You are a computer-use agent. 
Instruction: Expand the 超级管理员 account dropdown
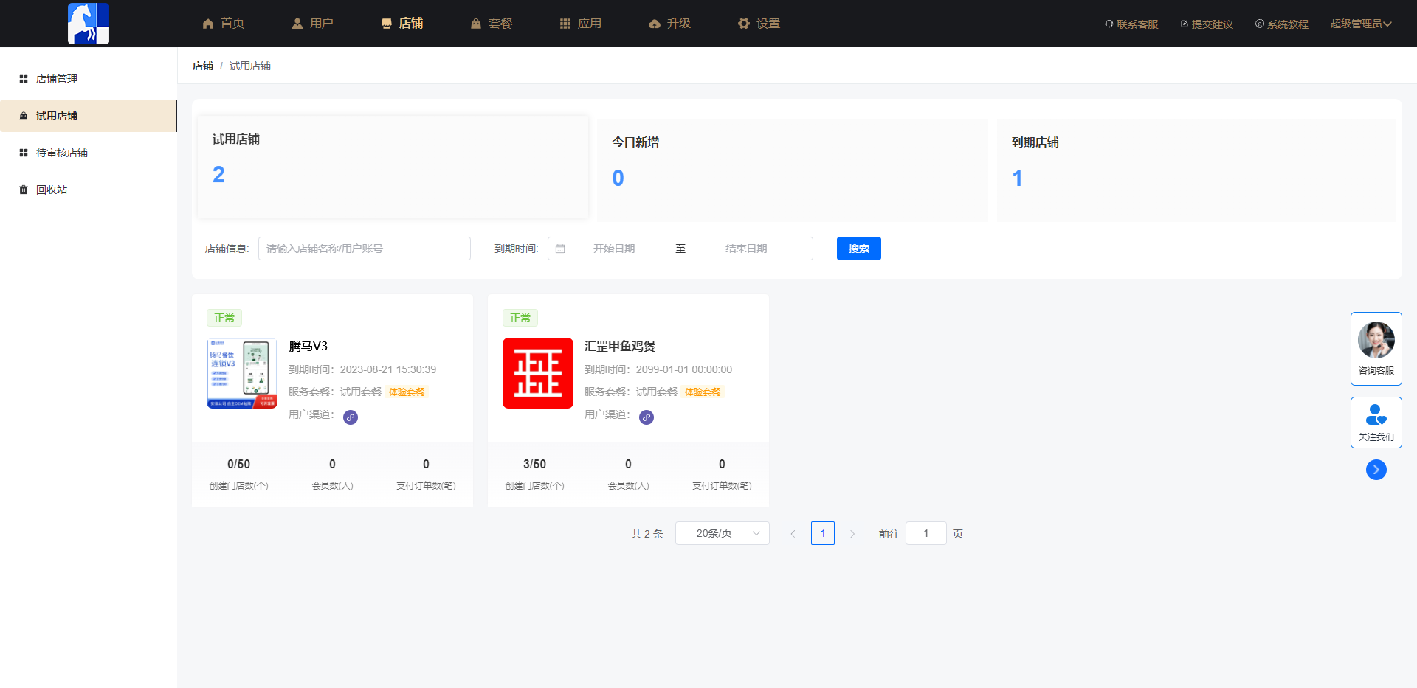(1361, 24)
